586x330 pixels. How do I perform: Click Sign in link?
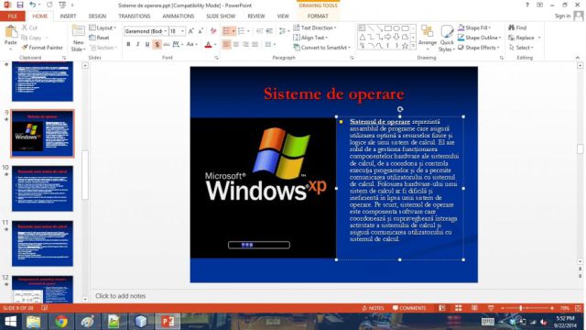point(562,16)
